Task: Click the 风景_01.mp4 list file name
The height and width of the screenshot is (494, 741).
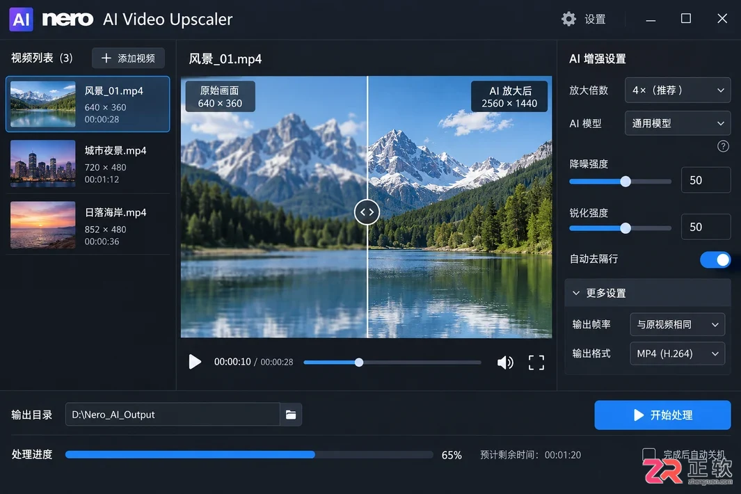Action: pos(114,90)
